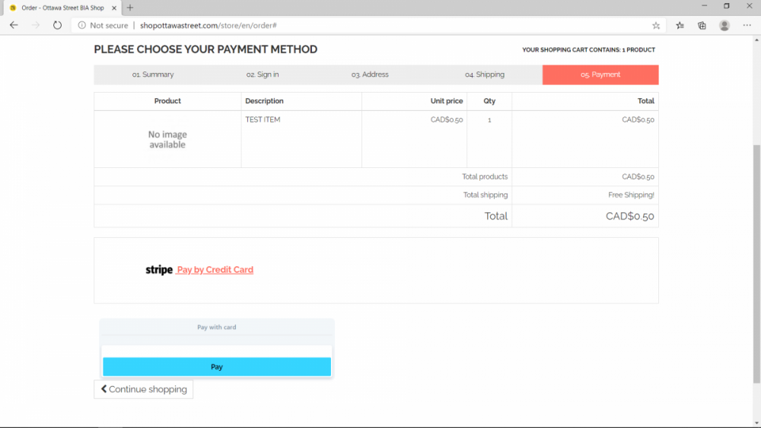Click the browser back arrow
The image size is (761, 428).
coord(14,25)
